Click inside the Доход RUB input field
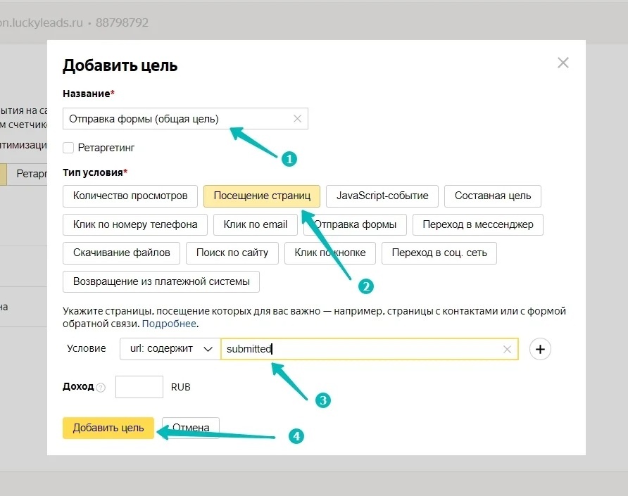 click(139, 387)
